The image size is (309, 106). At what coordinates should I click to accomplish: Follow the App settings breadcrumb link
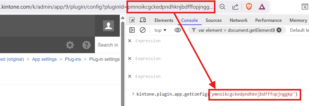point(44,59)
